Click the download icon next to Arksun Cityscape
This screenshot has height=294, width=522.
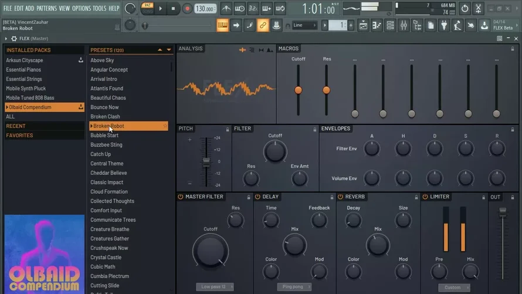tap(81, 60)
